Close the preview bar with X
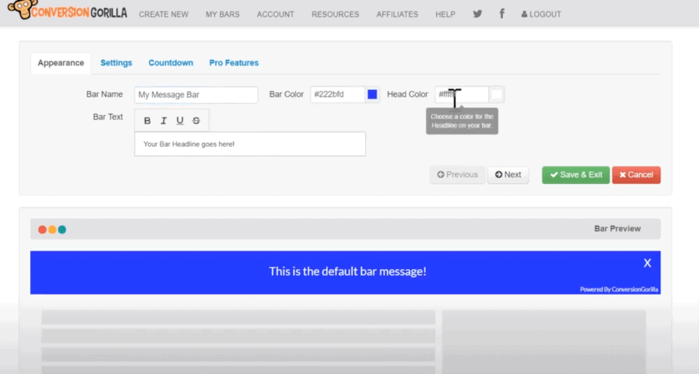Viewport: 699px width, 374px height. click(647, 263)
